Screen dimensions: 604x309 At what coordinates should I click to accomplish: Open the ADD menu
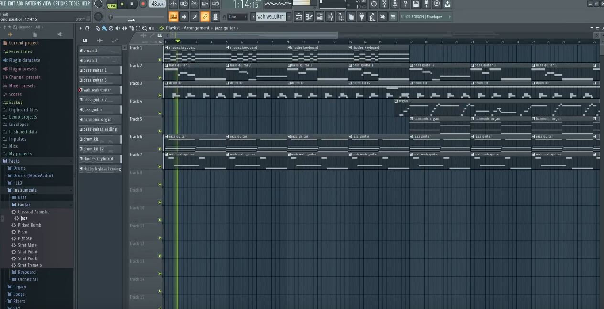coord(20,3)
